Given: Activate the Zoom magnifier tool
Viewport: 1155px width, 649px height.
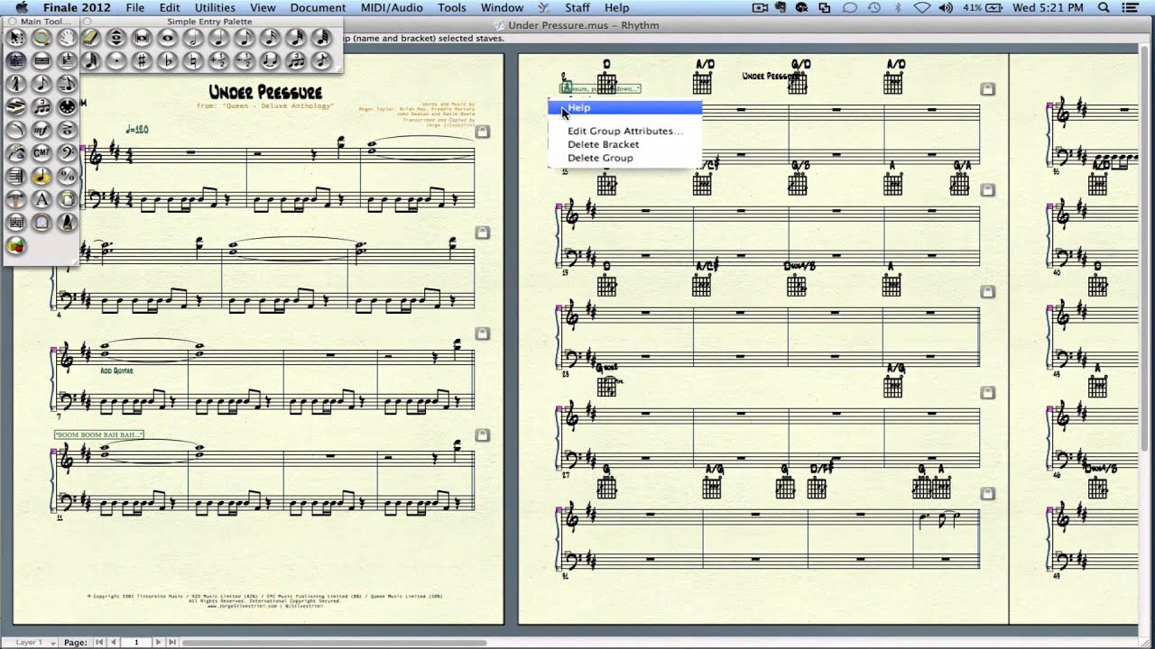Looking at the screenshot, I should click(42, 38).
